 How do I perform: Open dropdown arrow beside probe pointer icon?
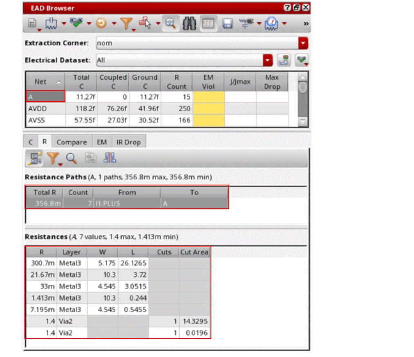coord(158,23)
